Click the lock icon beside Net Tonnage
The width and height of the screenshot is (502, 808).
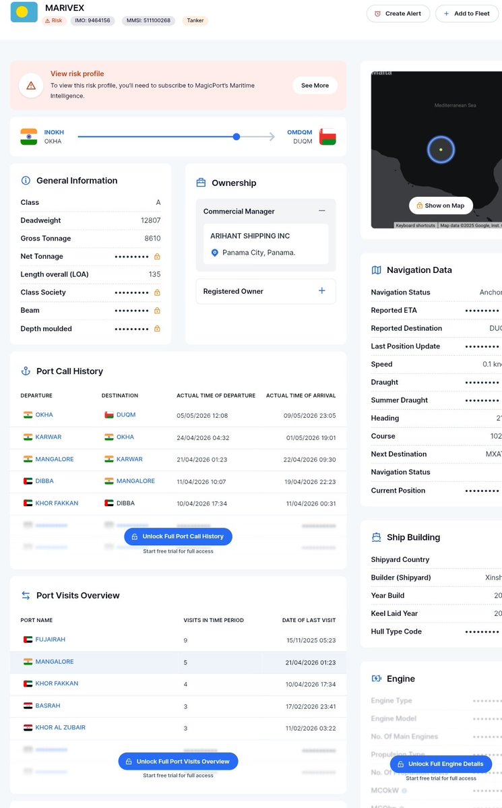point(157,257)
